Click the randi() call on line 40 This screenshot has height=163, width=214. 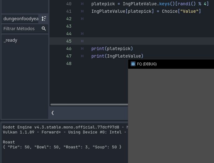[187, 4]
